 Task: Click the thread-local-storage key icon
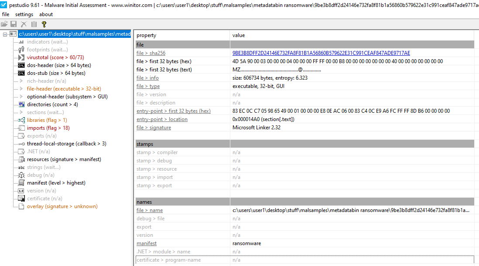click(21, 144)
